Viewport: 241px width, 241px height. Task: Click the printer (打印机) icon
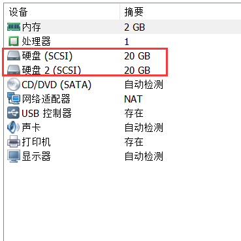(14, 142)
